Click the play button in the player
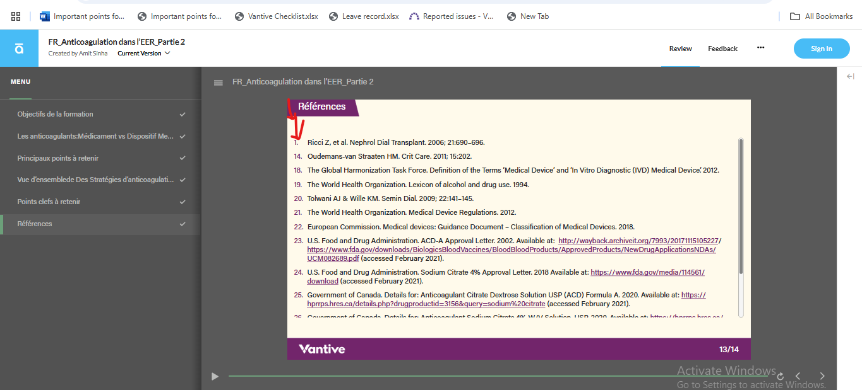 215,376
